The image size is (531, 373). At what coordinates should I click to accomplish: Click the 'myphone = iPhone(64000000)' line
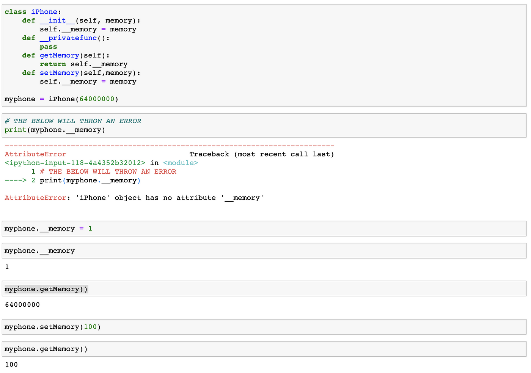tap(61, 99)
